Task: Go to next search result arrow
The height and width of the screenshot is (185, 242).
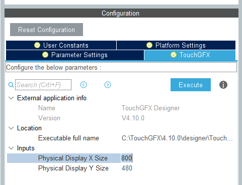Action: pos(108,85)
